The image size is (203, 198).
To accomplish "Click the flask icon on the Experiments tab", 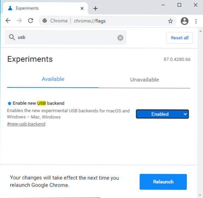I will tap(10, 8).
